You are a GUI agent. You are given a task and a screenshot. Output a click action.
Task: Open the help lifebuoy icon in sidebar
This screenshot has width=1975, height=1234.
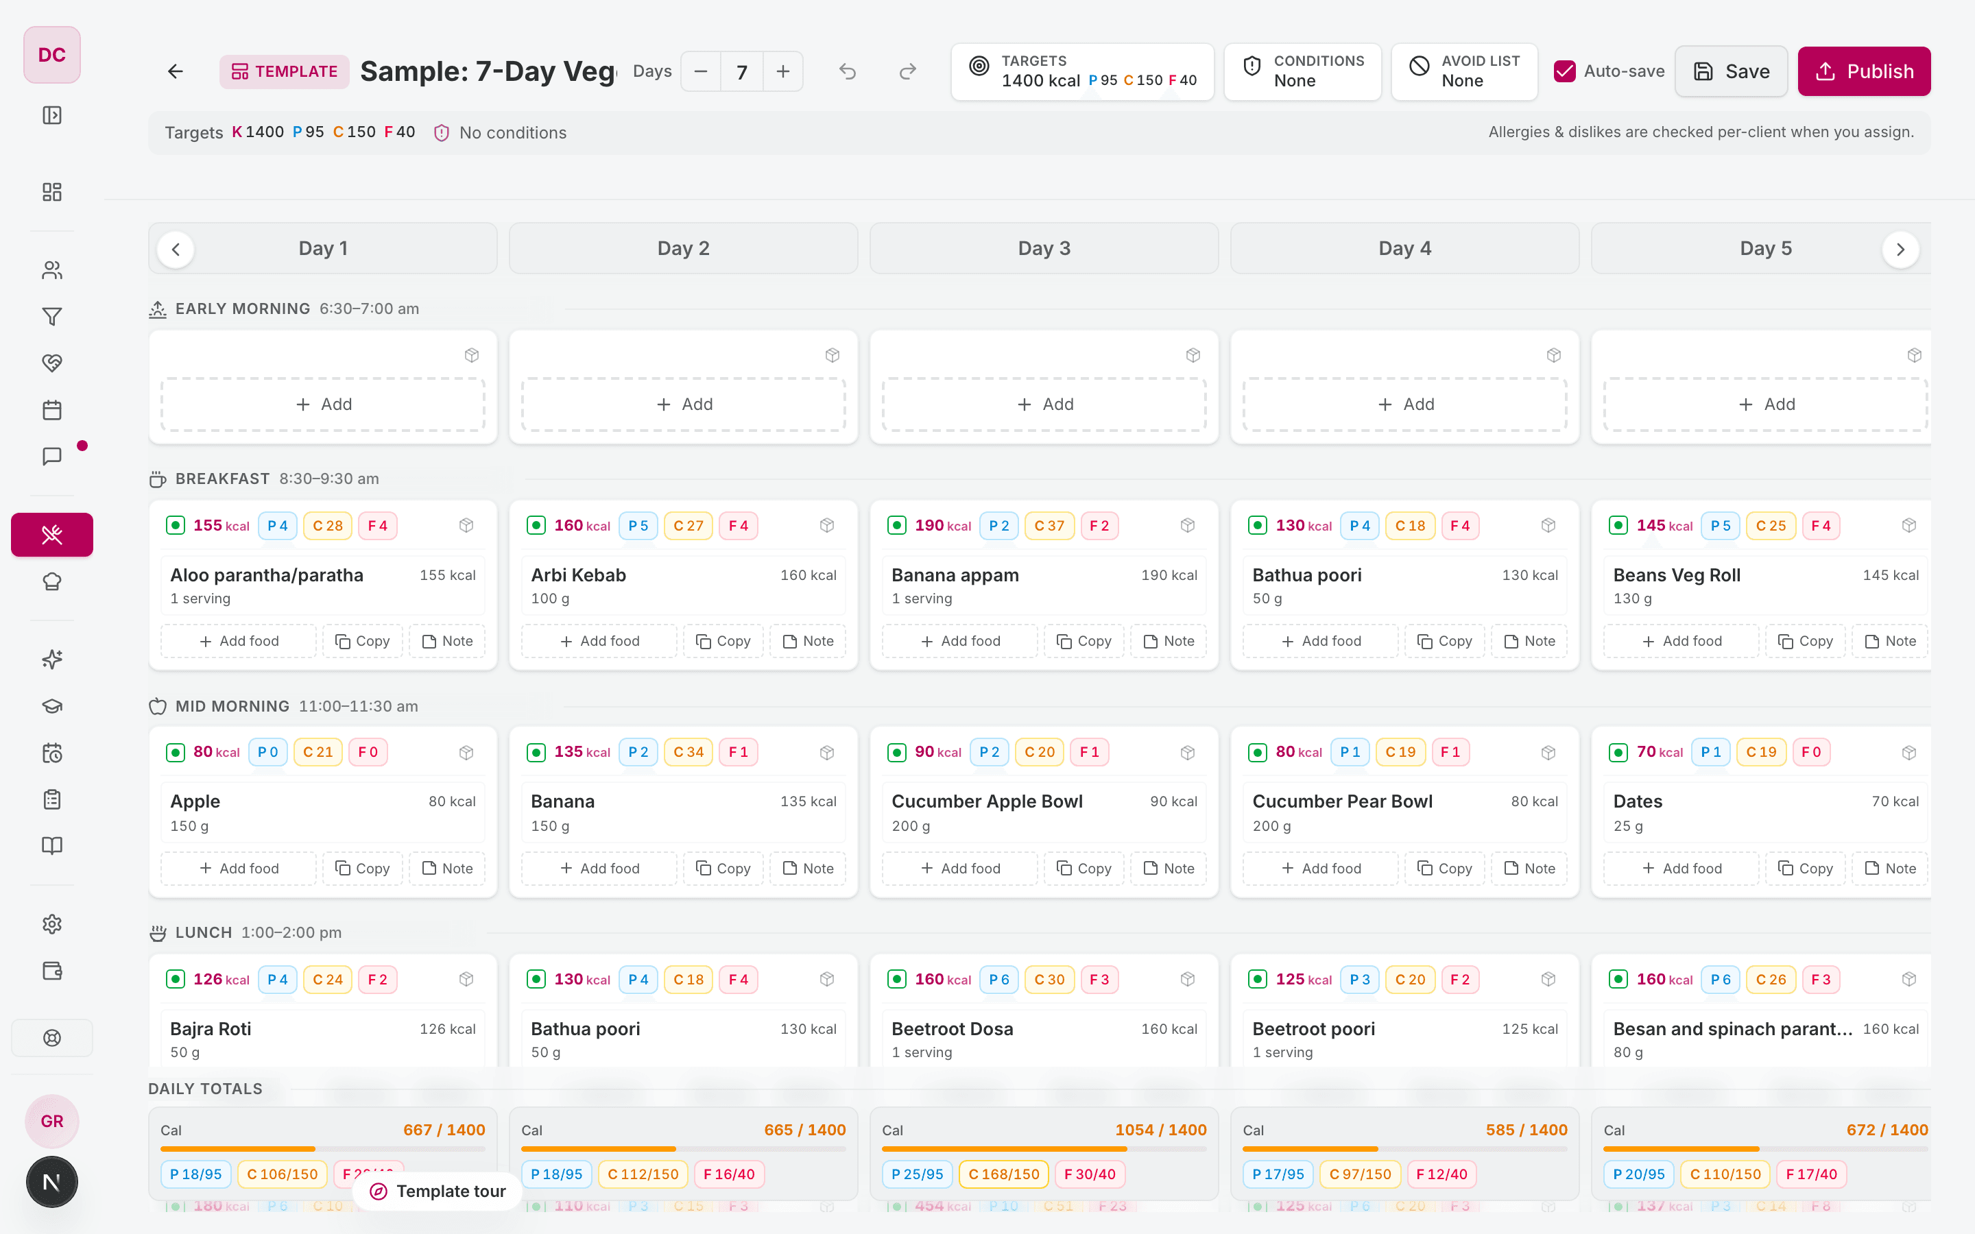coord(52,1038)
